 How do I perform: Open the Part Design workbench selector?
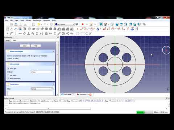coord(65,24)
